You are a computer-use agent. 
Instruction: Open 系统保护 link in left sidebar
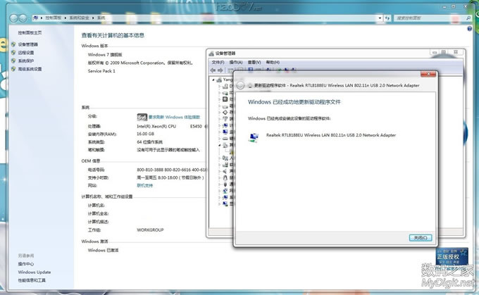coord(26,61)
